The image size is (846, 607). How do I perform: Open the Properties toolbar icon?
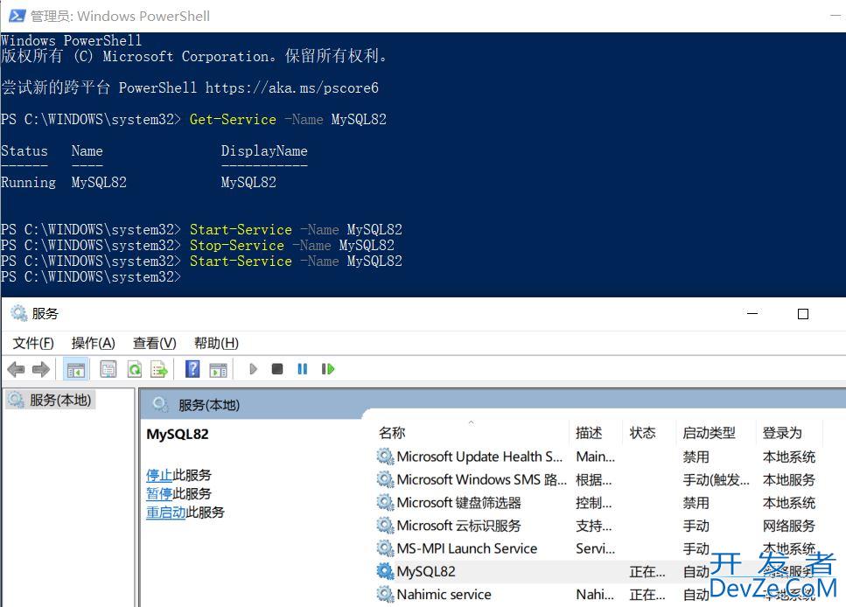point(108,370)
